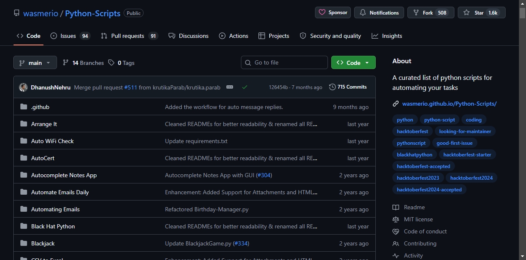526x260 pixels.
Task: Open the Arrange It folder
Action: [x=44, y=124]
